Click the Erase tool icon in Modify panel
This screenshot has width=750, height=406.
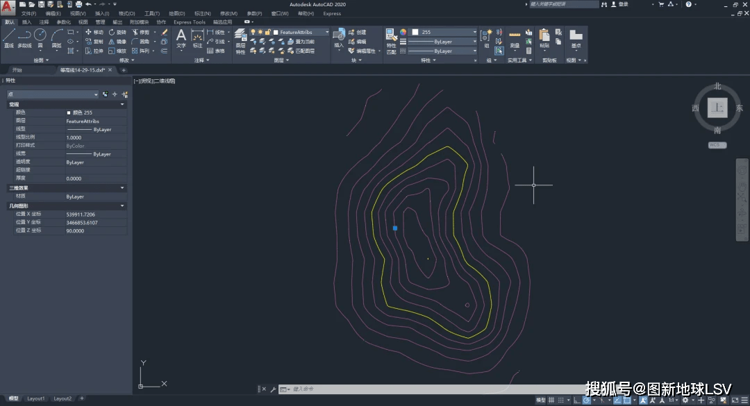pyautogui.click(x=165, y=32)
